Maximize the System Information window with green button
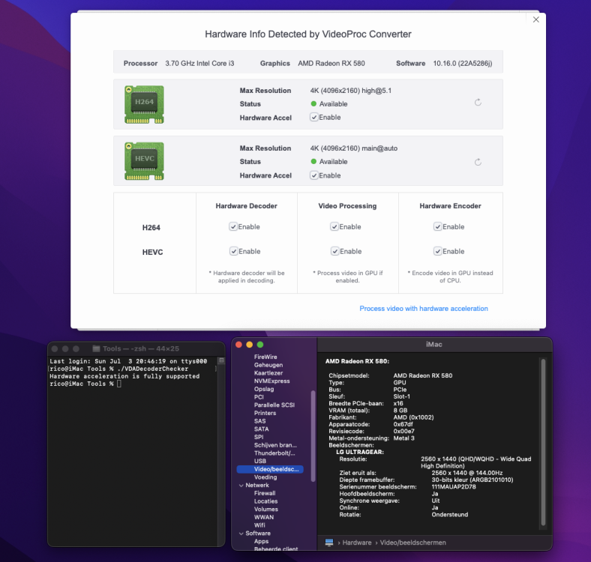591x562 pixels. point(260,345)
